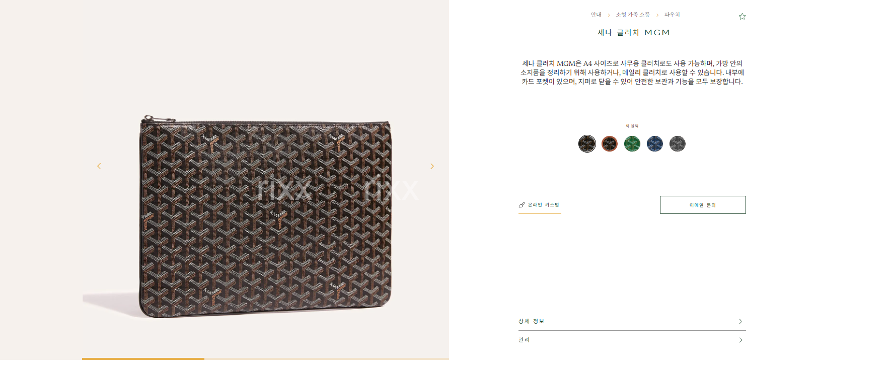Click the chevron arrow next to 관리
The height and width of the screenshot is (367, 889).
740,340
